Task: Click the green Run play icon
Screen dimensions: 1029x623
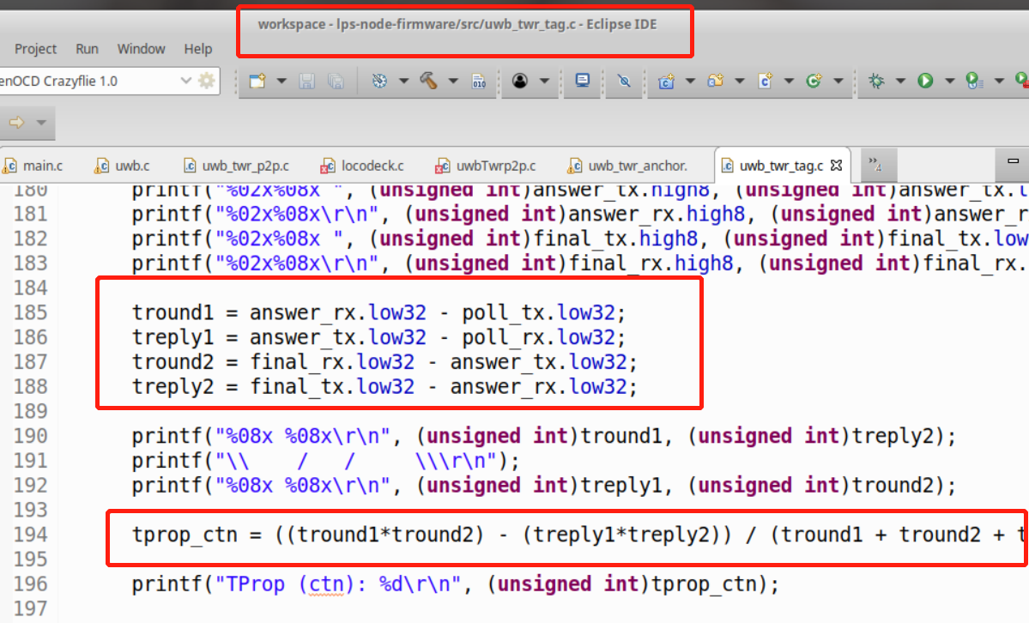Action: tap(925, 81)
